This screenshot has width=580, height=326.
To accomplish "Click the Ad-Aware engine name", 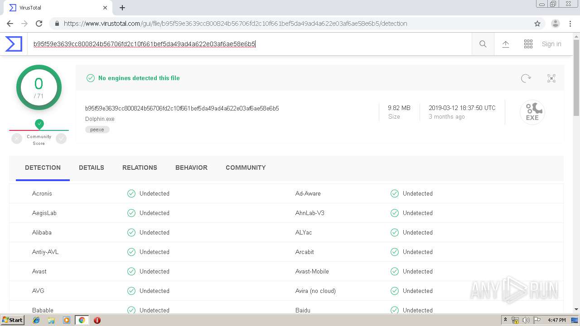I will [308, 193].
